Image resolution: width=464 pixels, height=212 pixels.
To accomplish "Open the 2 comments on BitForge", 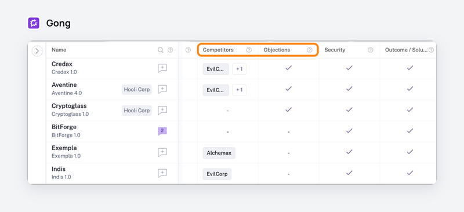I will click(x=162, y=131).
